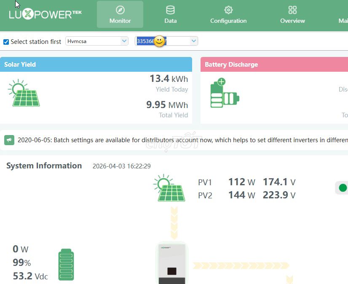The width and height of the screenshot is (348, 284).
Task: Expand the inverter serial number dropdown
Action: pos(193,41)
